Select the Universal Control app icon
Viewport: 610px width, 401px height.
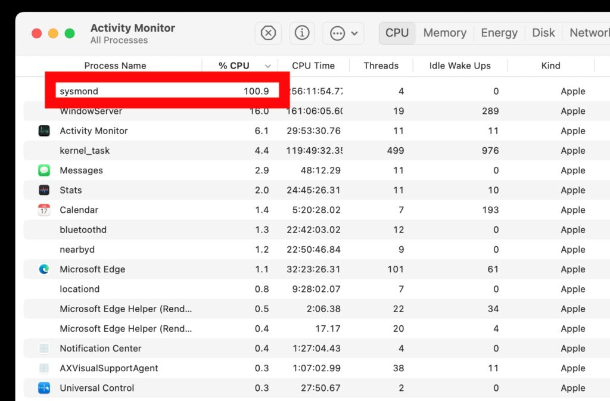click(44, 387)
